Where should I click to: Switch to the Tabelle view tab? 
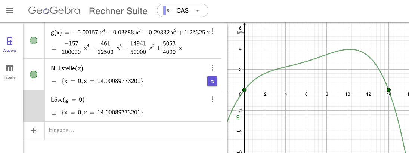click(10, 72)
